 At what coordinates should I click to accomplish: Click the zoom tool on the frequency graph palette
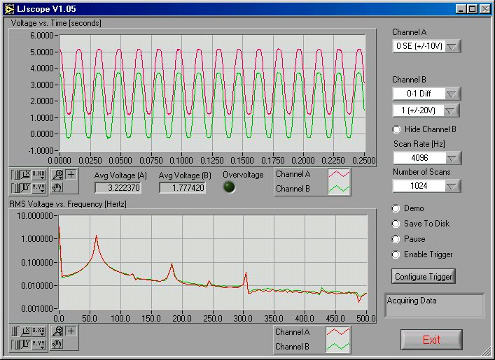(58, 331)
